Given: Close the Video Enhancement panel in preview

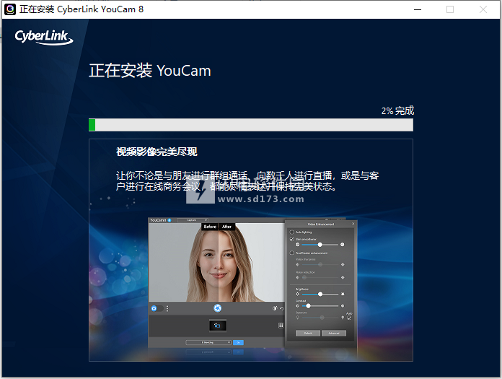Looking at the screenshot, I should [x=353, y=224].
